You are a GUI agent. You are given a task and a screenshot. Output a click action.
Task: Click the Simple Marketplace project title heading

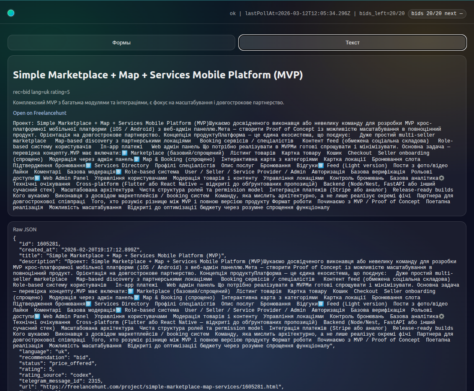click(x=158, y=75)
